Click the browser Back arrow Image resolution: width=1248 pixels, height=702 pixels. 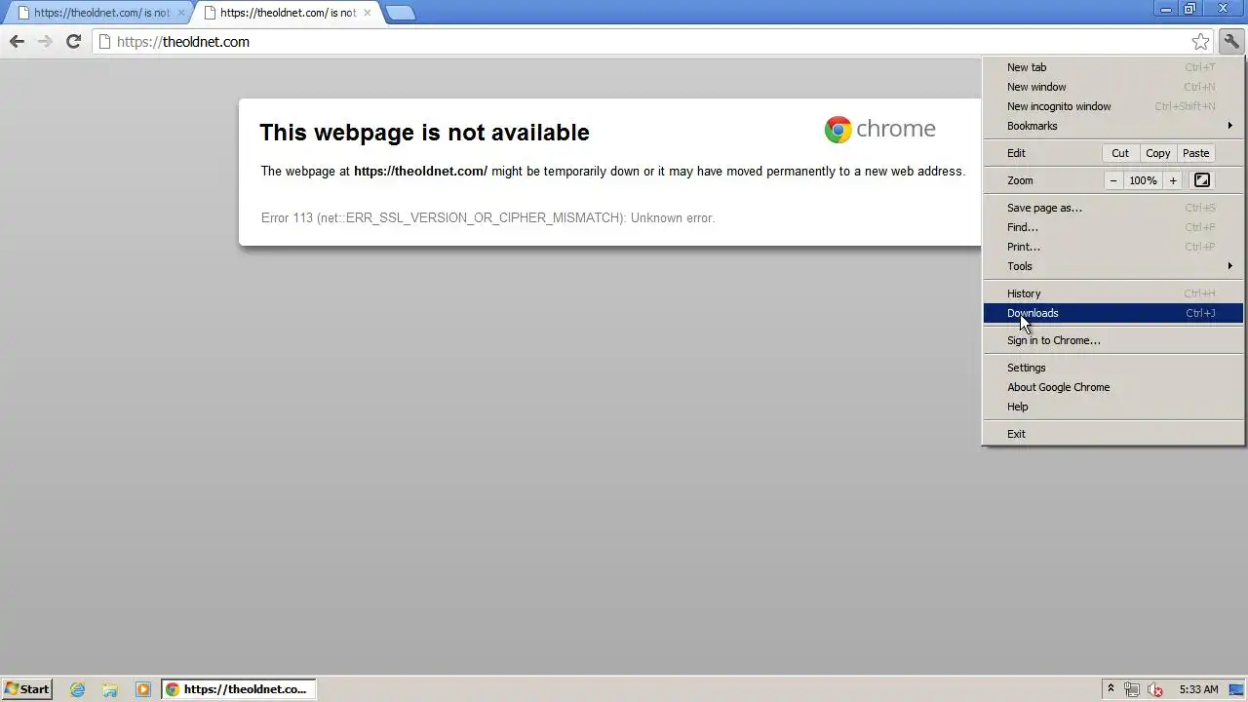tap(17, 41)
